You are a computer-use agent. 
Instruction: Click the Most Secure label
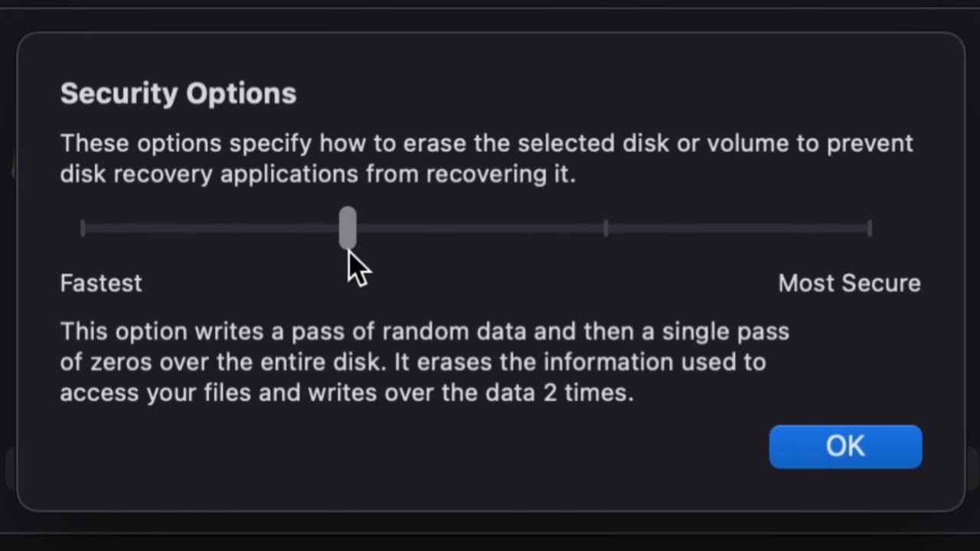[849, 283]
